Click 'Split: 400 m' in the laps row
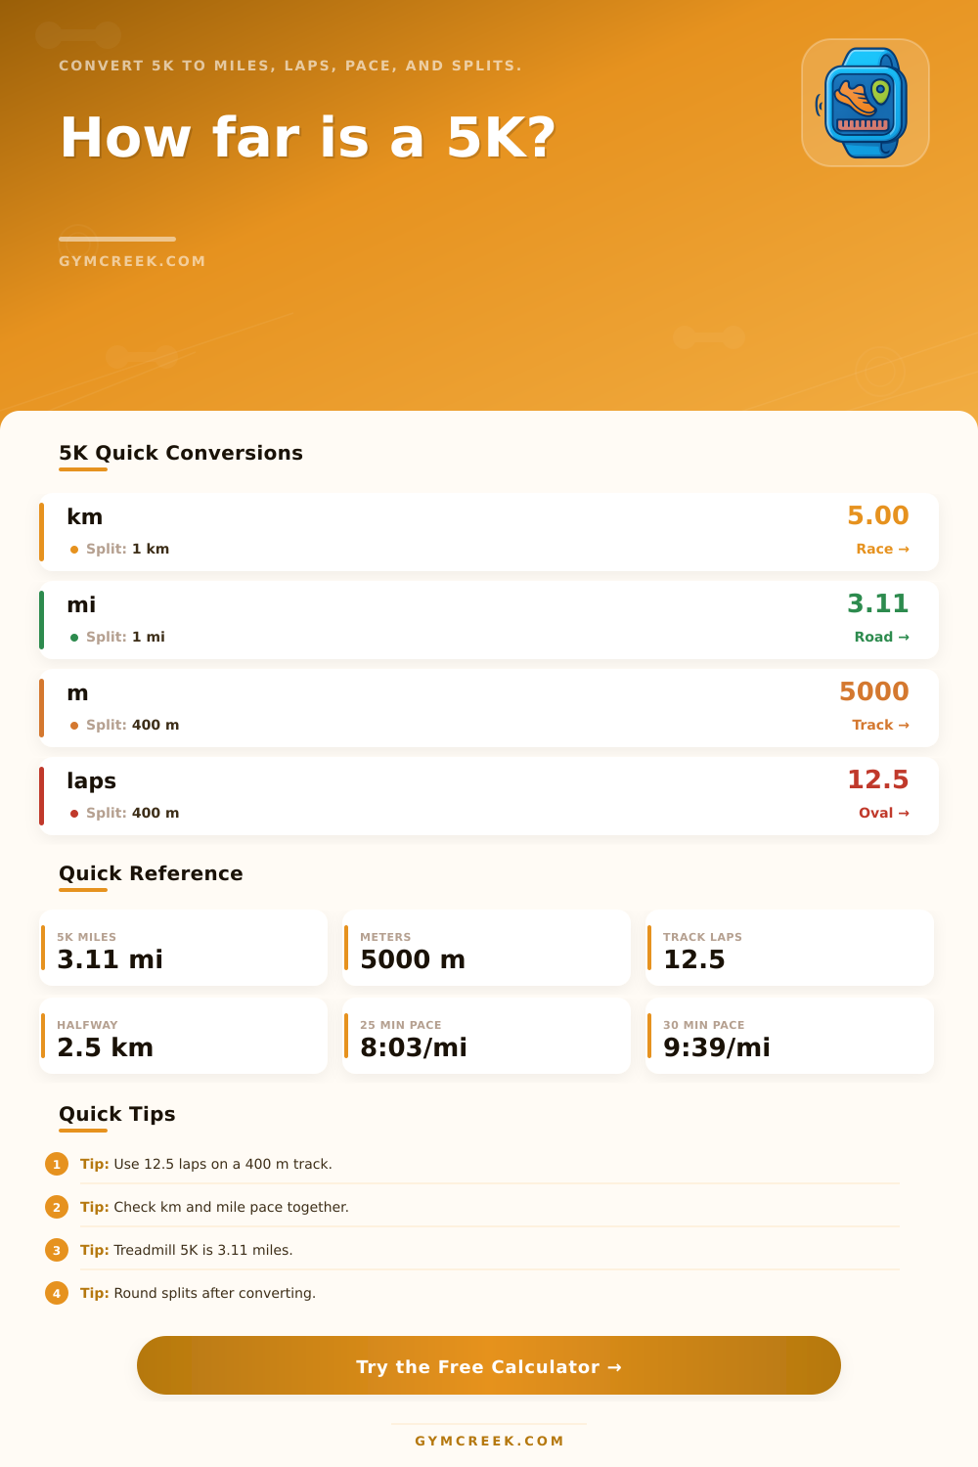Viewport: 978px width, 1467px height. (x=132, y=813)
